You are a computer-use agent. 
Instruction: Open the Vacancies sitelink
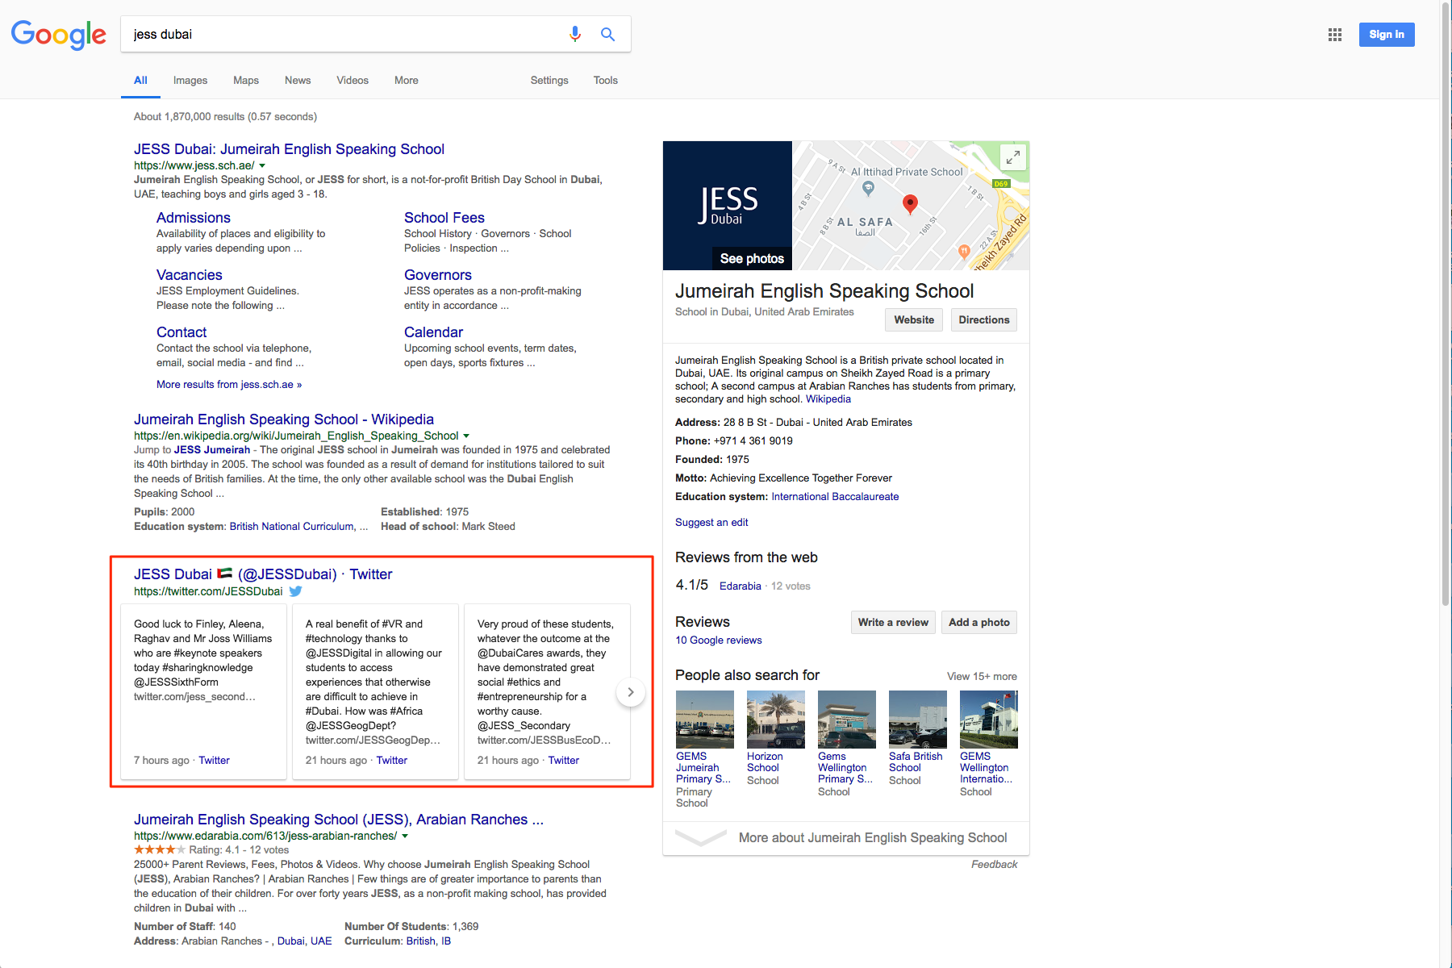click(x=190, y=275)
